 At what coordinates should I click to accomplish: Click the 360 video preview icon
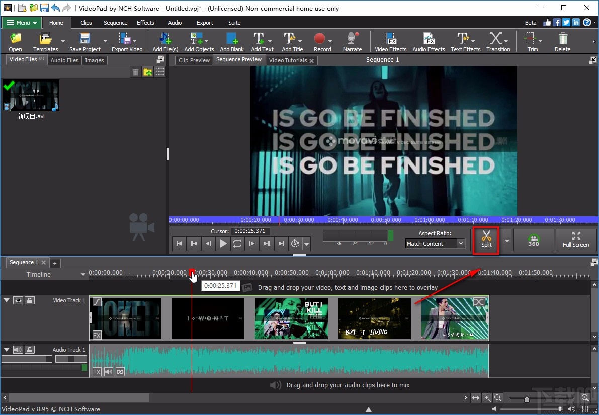pos(533,240)
